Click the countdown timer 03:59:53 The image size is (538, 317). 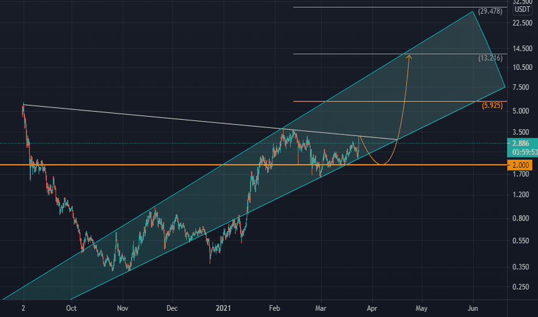[x=525, y=152]
